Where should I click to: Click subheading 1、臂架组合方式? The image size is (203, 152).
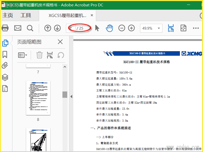click(107, 143)
